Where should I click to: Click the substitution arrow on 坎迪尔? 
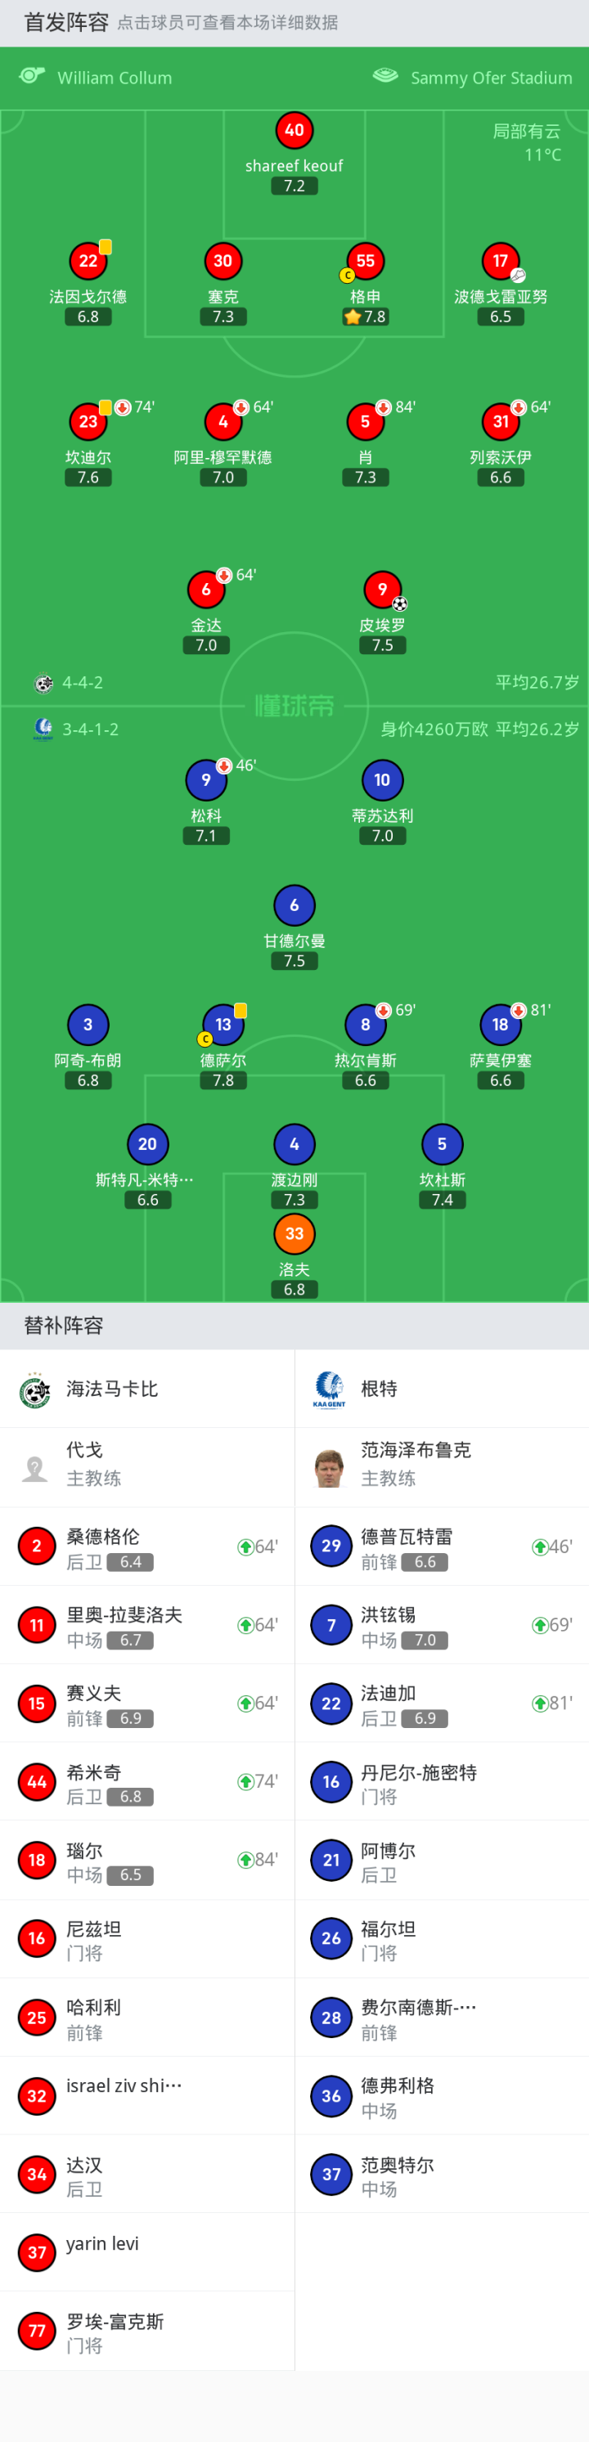123,407
